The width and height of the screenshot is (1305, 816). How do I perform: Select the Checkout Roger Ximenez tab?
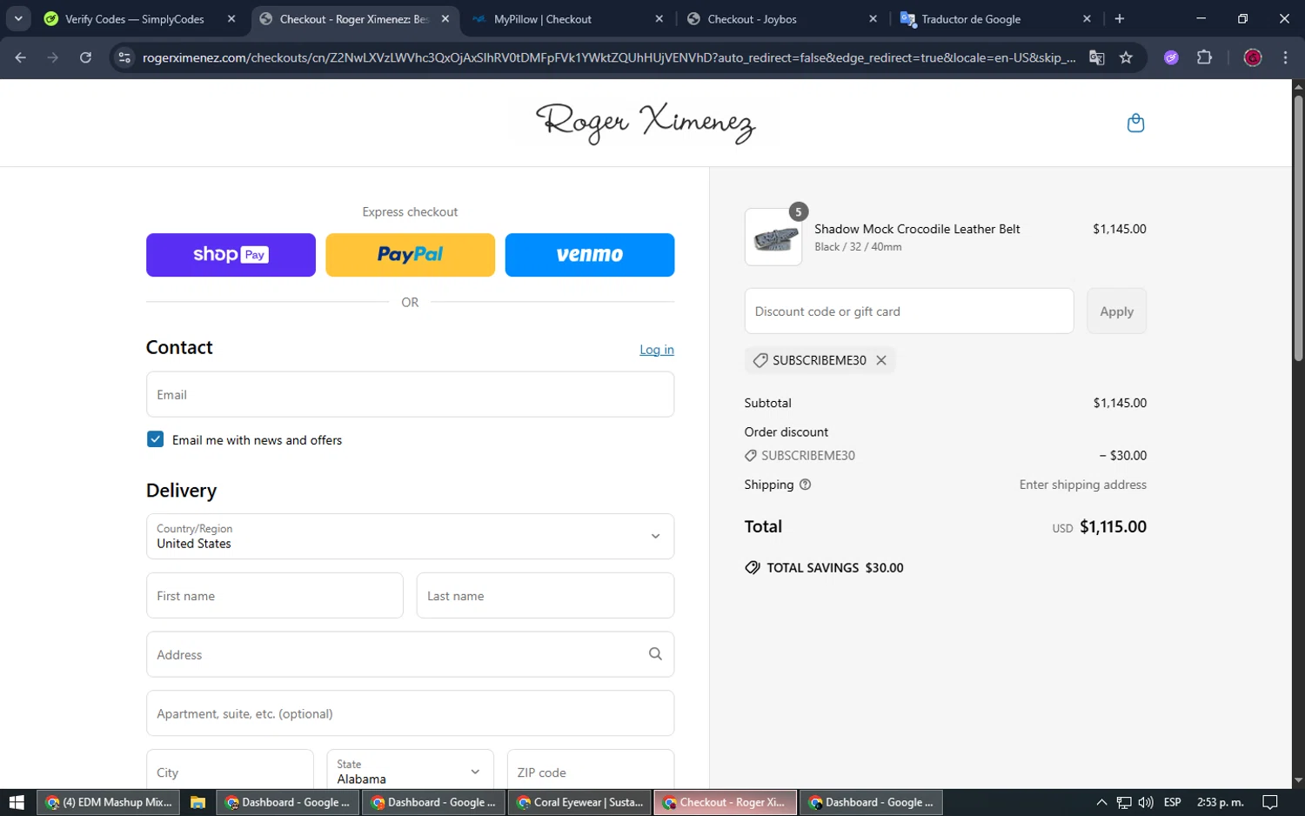pos(354,18)
